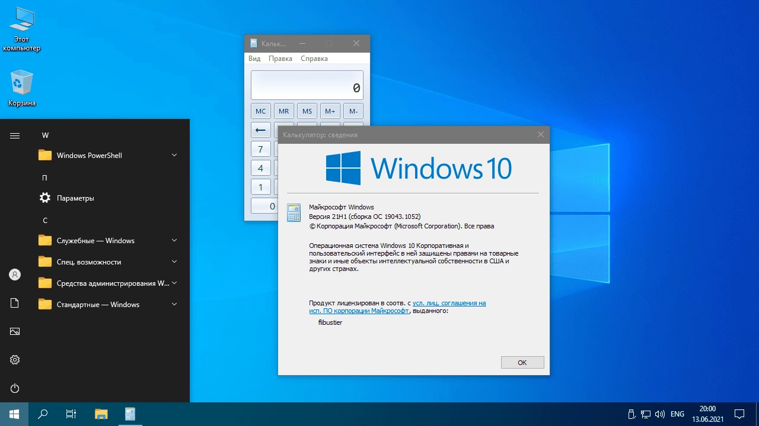Click OK in the about dialog
This screenshot has height=426, width=759.
tap(522, 363)
